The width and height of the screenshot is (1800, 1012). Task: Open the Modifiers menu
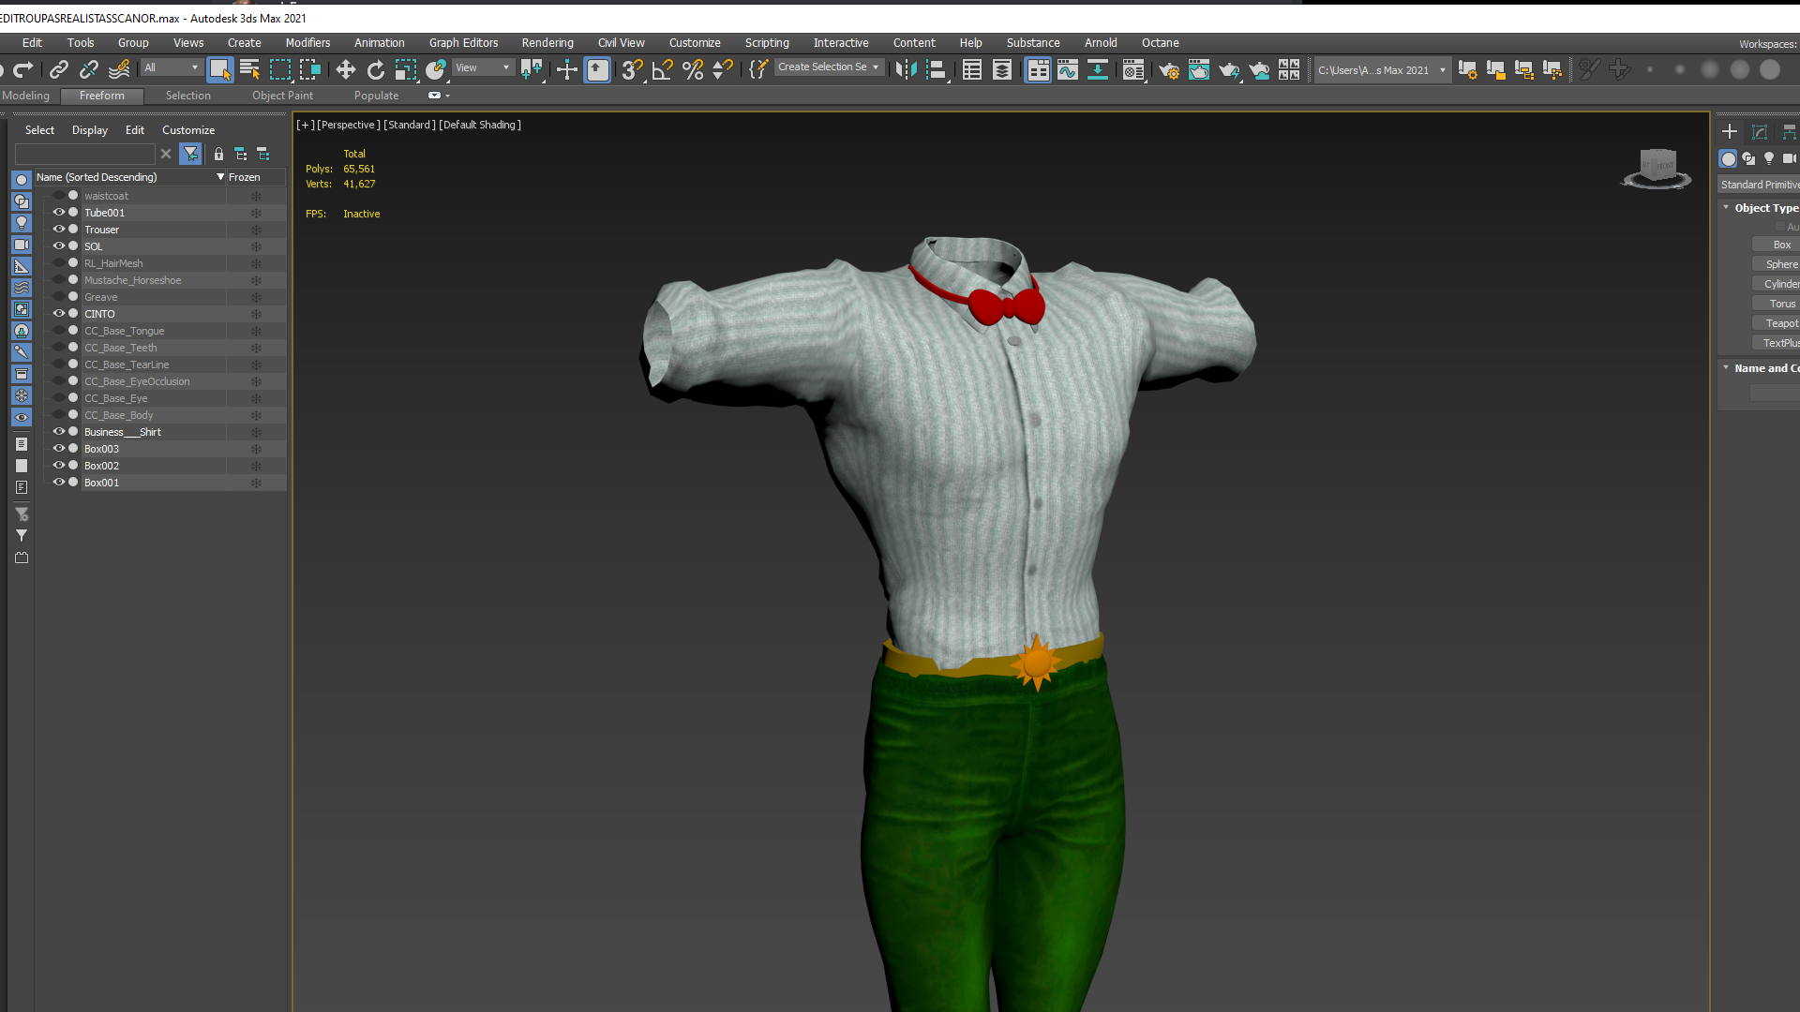[307, 43]
